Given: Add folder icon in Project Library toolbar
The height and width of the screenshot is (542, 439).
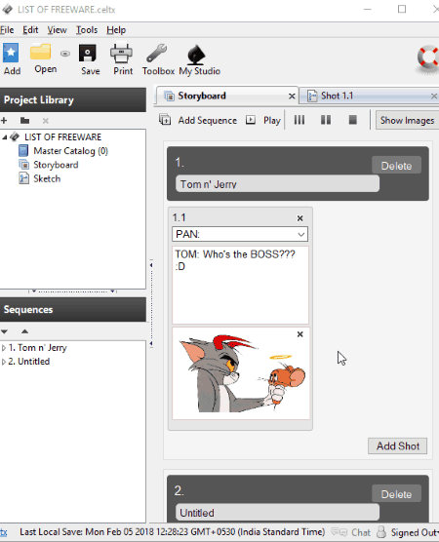Looking at the screenshot, I should pos(25,121).
